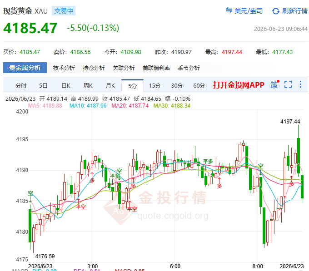This screenshot has height=271, width=309.
Task: Select the 5日 chart period
Action: tap(43, 86)
